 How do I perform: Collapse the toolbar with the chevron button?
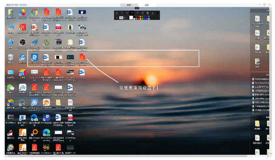tap(137, 8)
